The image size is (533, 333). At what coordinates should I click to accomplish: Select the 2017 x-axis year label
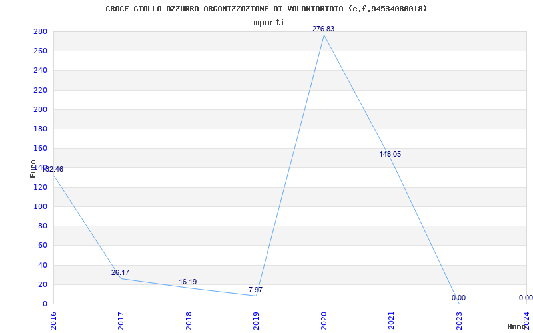121,320
